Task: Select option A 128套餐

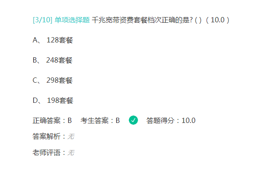Action: (53, 40)
